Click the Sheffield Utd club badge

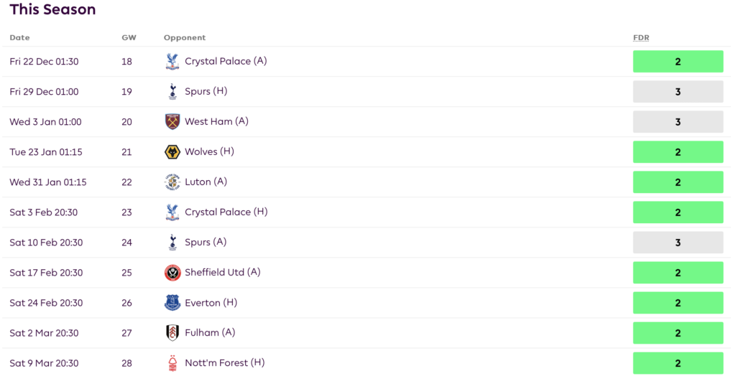click(172, 273)
